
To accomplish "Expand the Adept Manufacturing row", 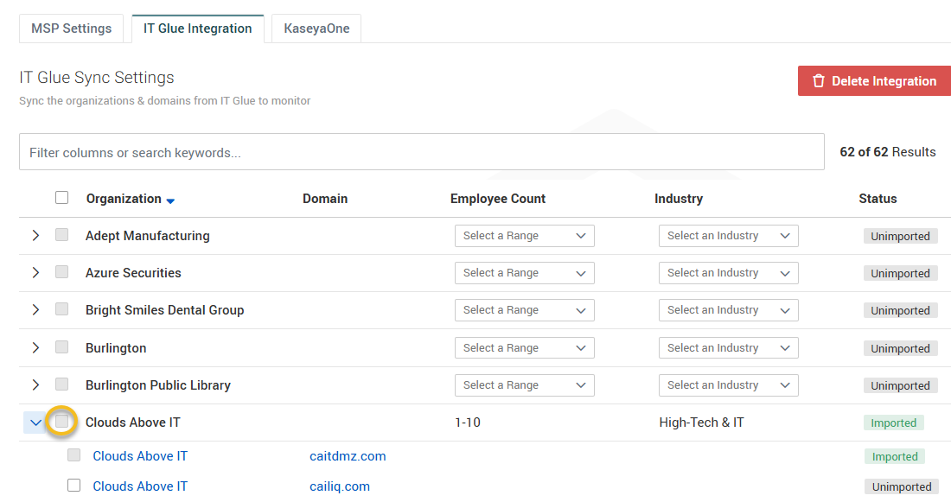I will pyautogui.click(x=35, y=235).
